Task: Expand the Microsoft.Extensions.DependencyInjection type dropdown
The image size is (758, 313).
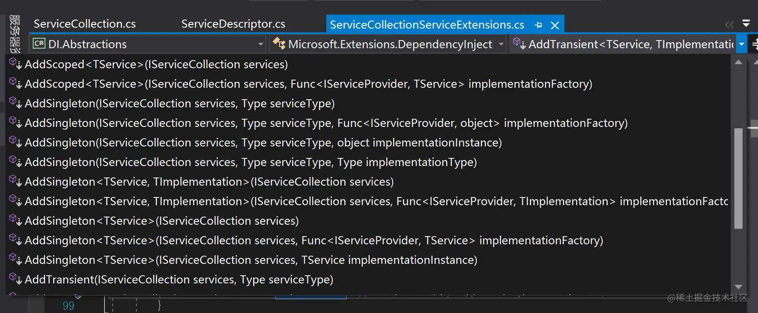Action: 501,45
